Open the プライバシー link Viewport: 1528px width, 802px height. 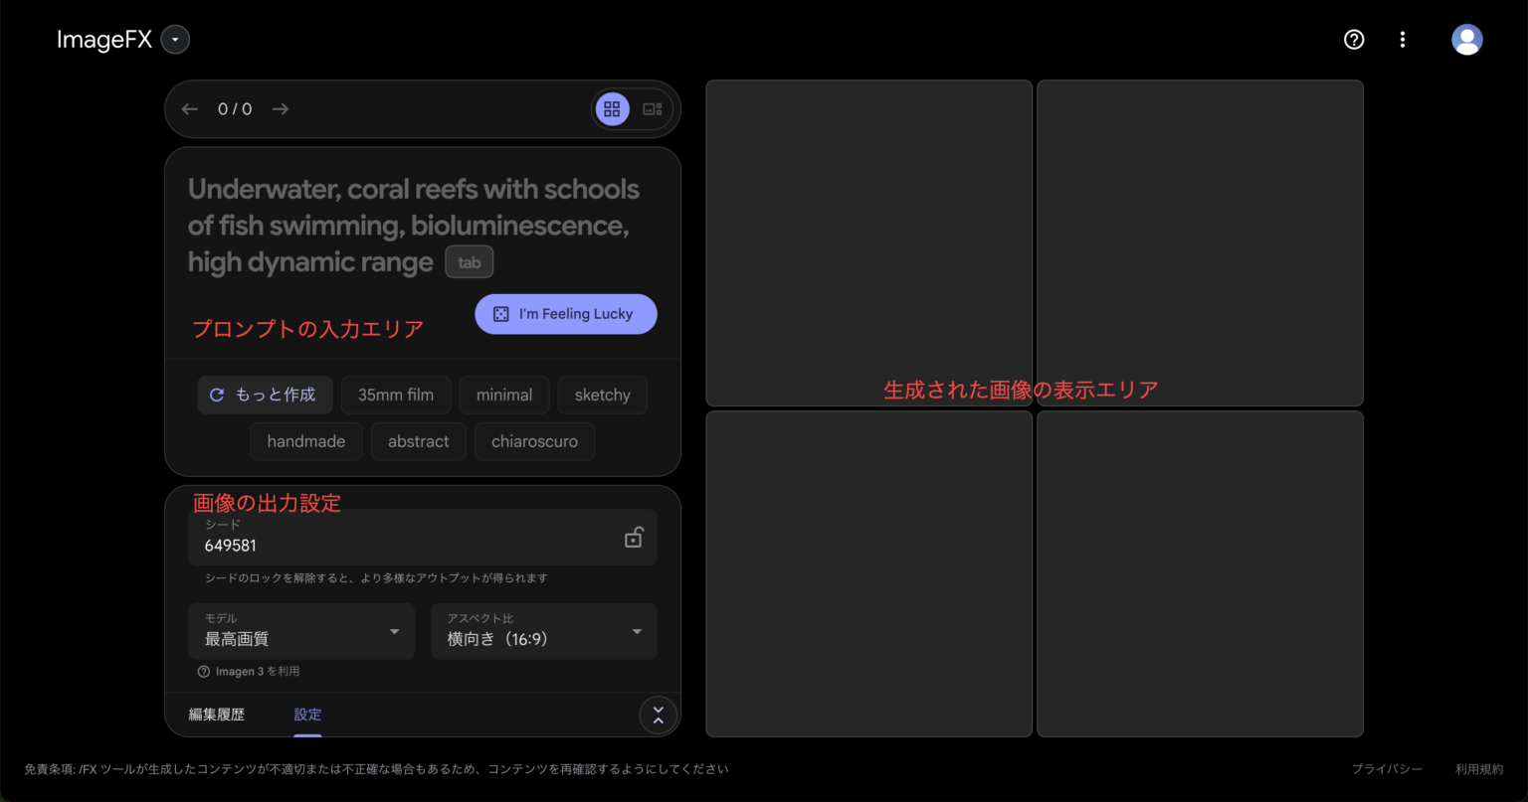pyautogui.click(x=1387, y=768)
